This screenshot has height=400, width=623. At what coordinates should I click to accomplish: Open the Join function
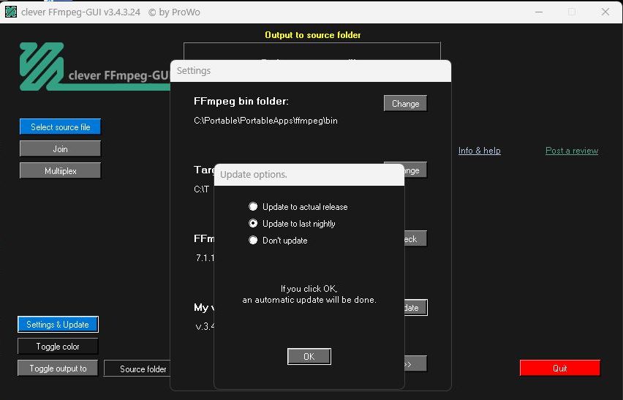point(60,148)
